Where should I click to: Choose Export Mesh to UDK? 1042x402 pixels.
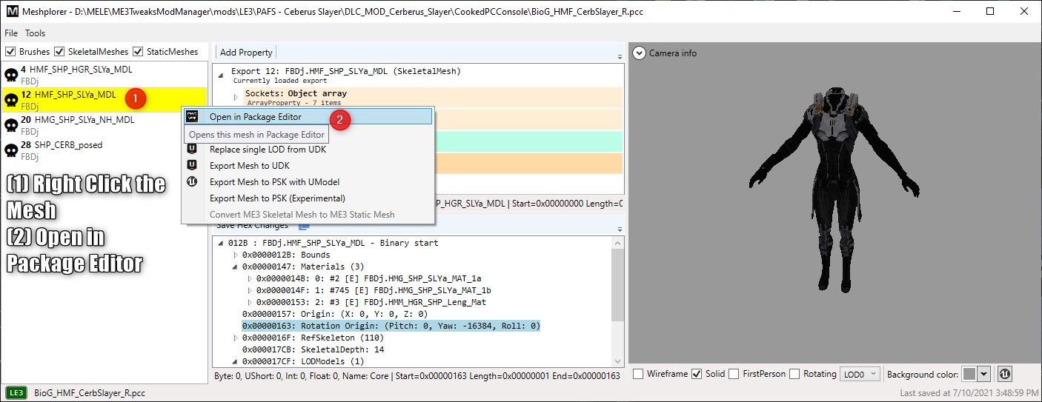[x=308, y=166]
